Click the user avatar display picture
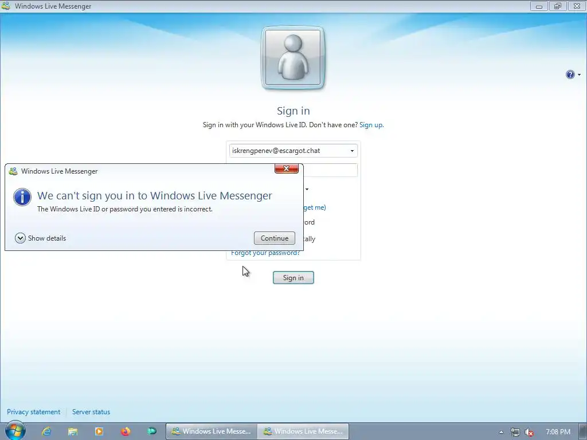This screenshot has width=587, height=440. point(293,58)
